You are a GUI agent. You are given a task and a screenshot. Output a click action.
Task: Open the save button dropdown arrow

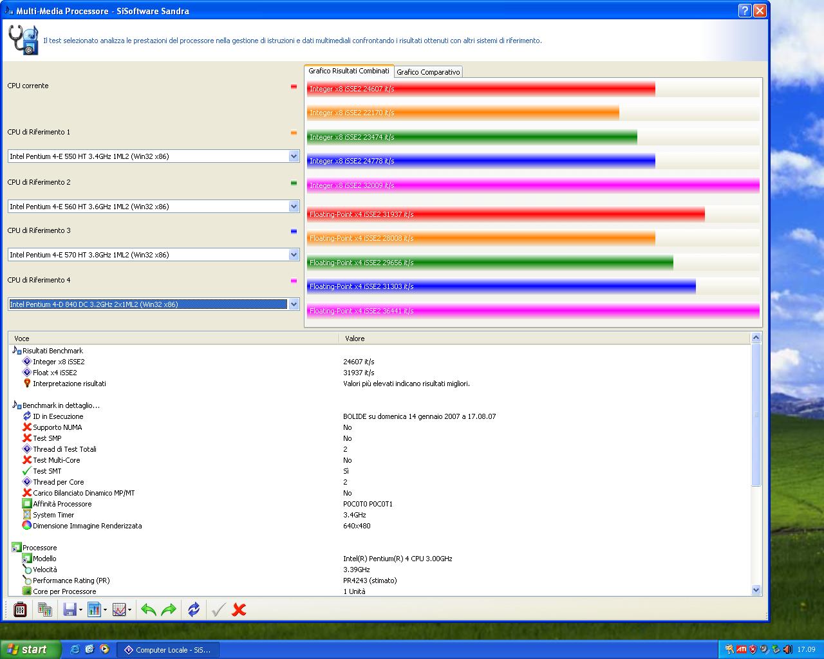click(80, 609)
